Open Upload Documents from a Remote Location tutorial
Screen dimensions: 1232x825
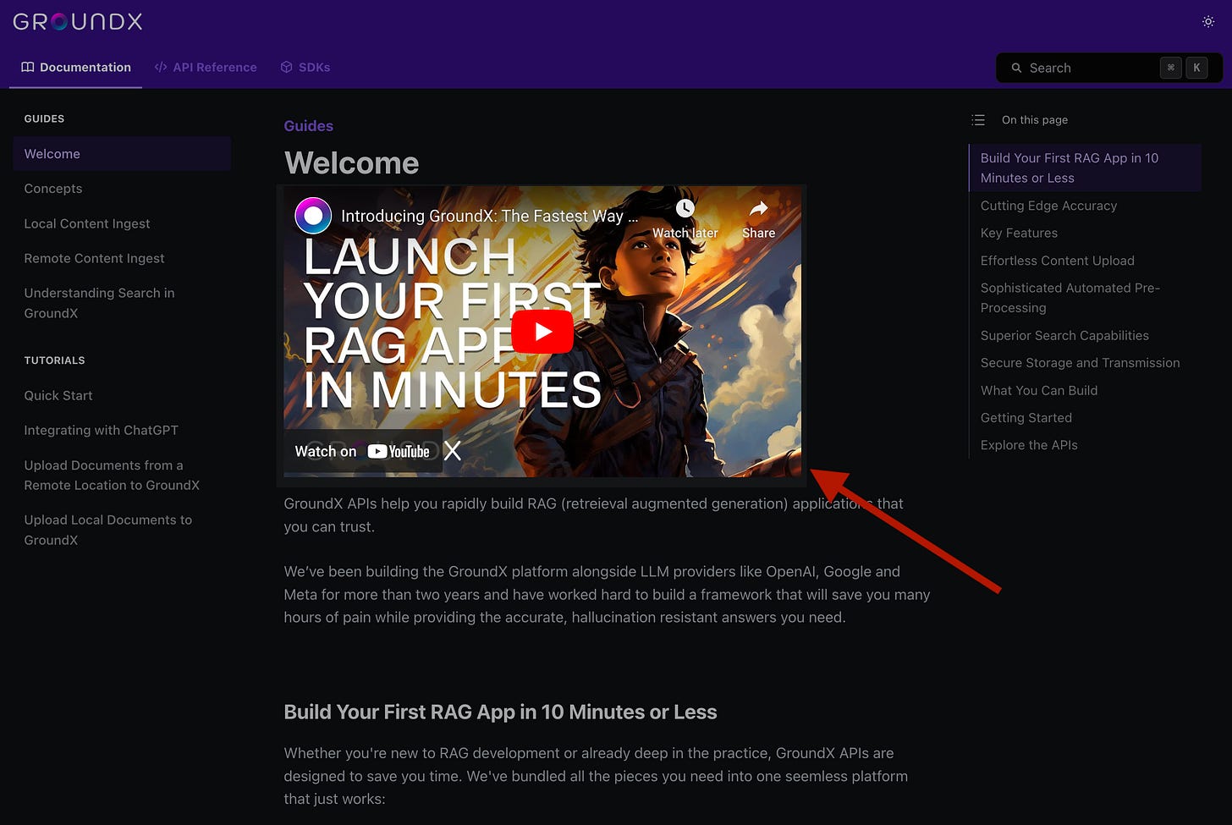coord(112,475)
